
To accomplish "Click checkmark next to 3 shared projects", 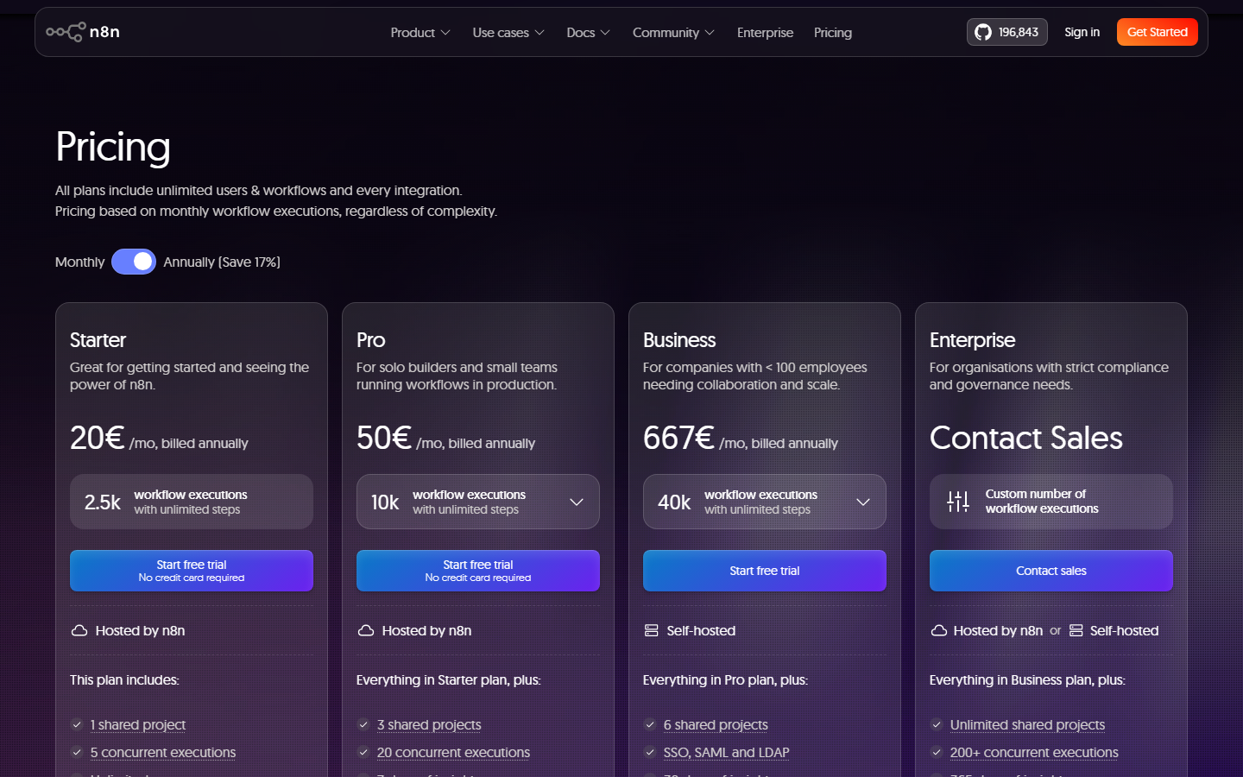I will (x=363, y=725).
